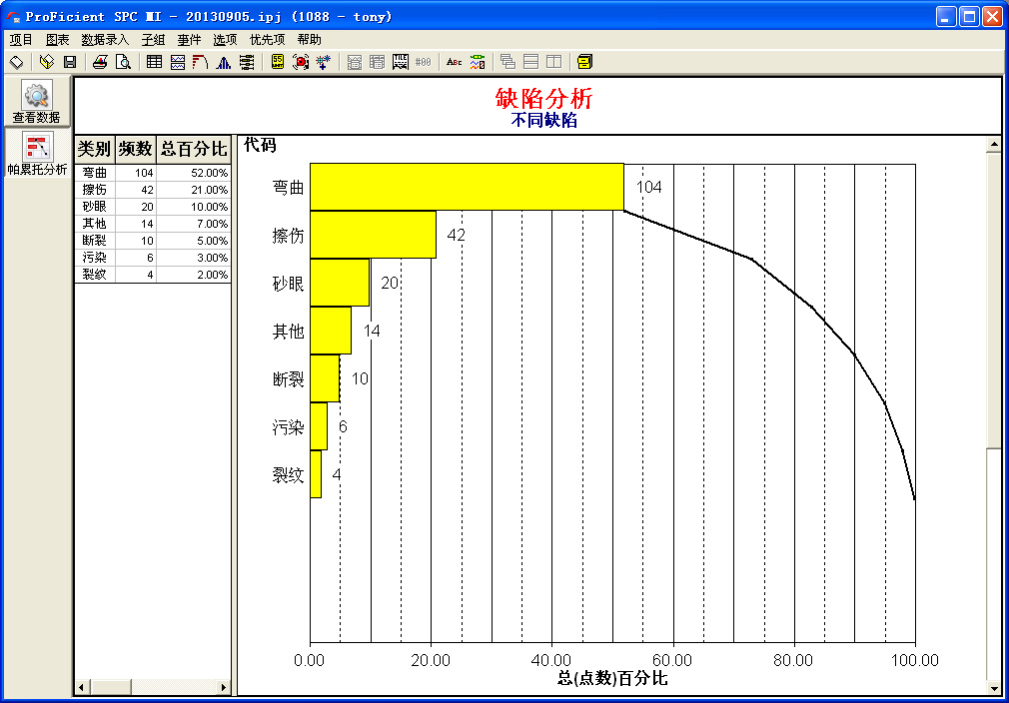Click the second grayed subgroup icon
1009x703 pixels.
377,62
